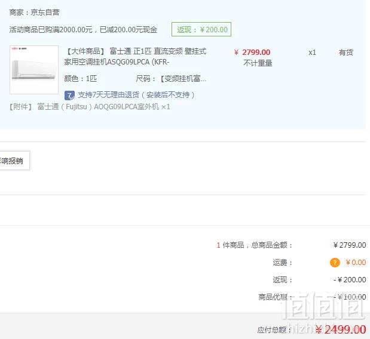
Task: Click the 有货 stock status
Action: click(346, 53)
